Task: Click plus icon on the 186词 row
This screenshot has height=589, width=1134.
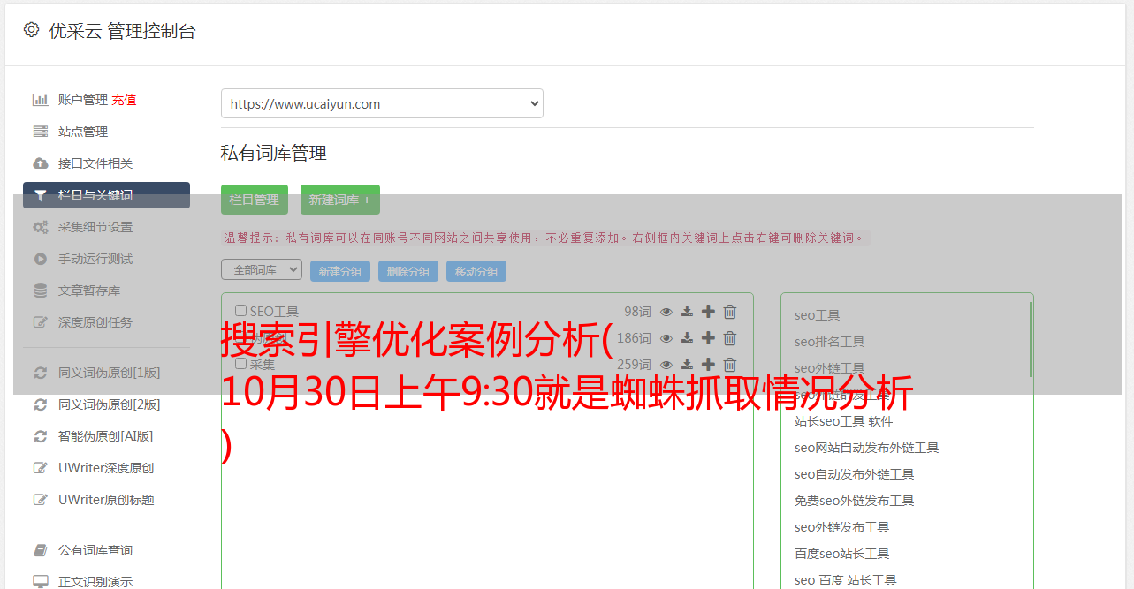Action: tap(708, 337)
